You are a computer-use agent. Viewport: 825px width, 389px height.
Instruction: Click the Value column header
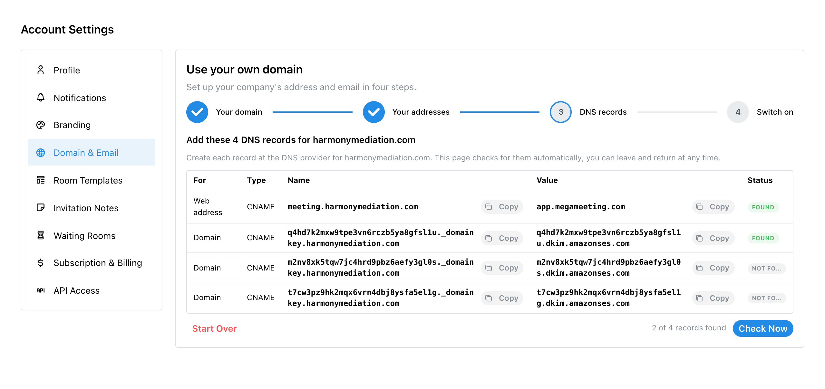[547, 180]
